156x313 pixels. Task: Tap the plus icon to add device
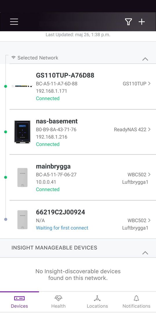point(142,21)
